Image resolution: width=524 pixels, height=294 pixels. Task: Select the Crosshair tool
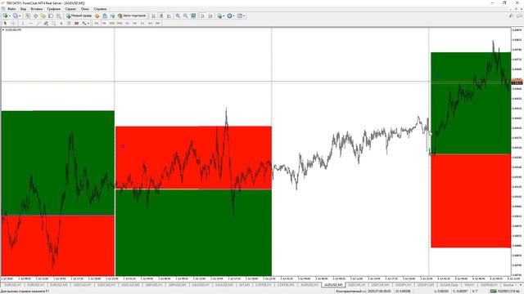click(x=13, y=23)
